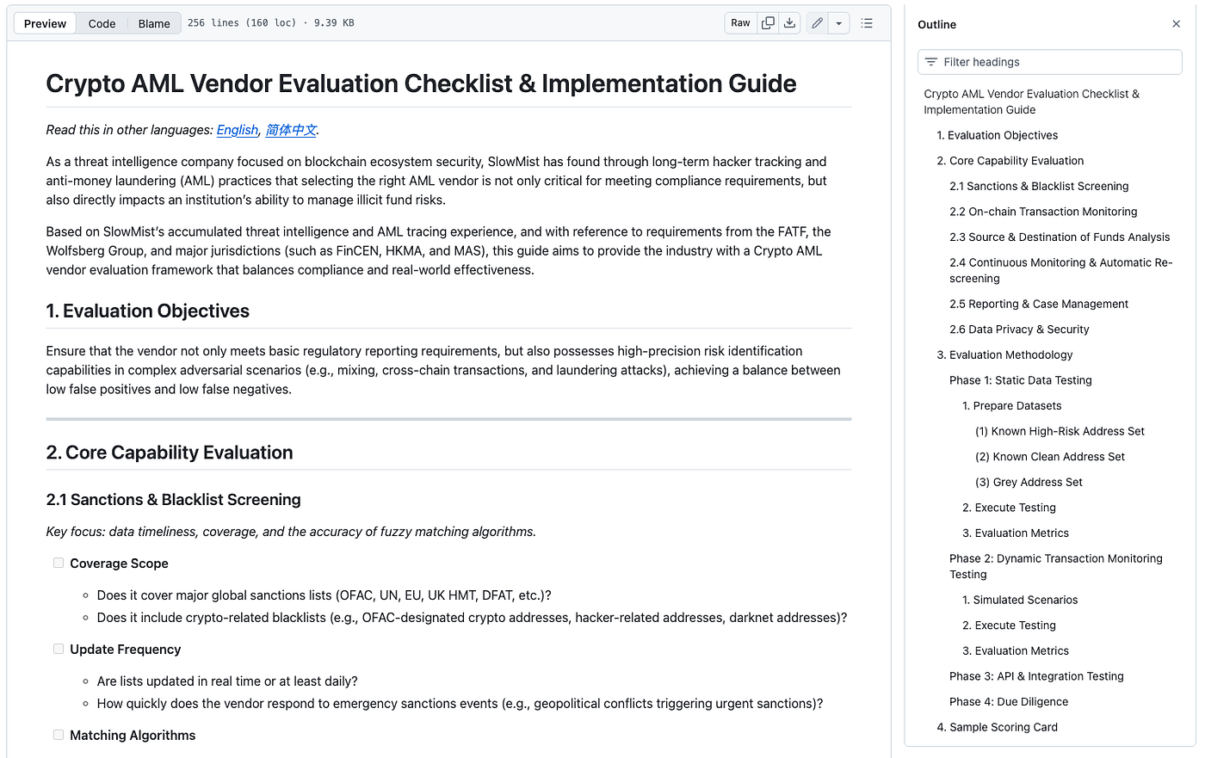Open the English language link
This screenshot has height=758, width=1205.
pos(238,130)
